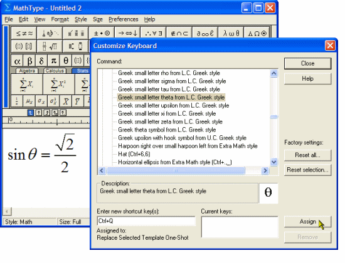Image resolution: width=345 pixels, height=263 pixels.
Task: Open the Format menu
Action: 60,19
